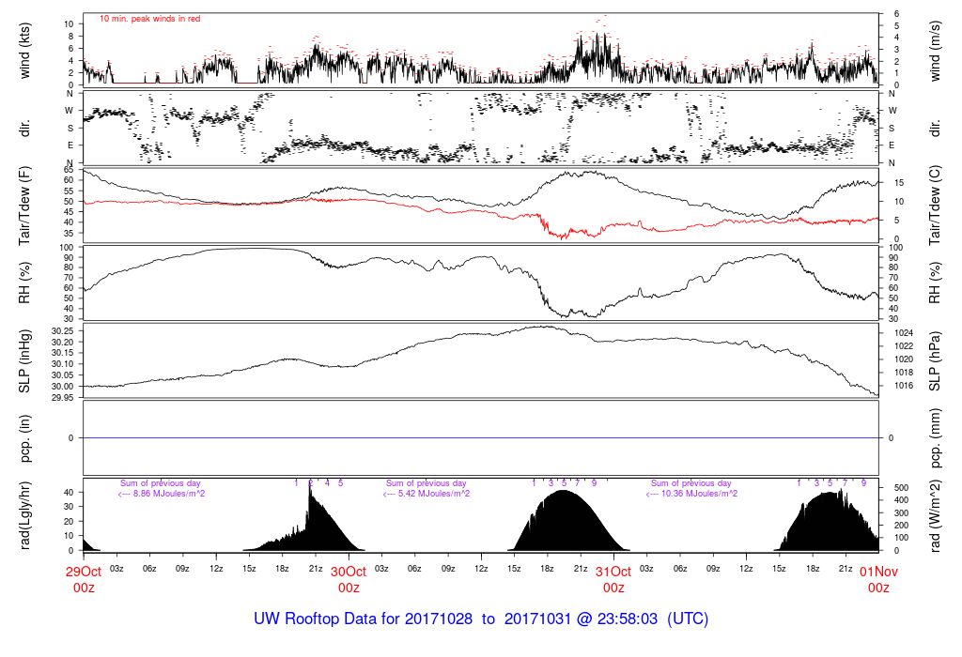Image resolution: width=962 pixels, height=657 pixels.
Task: Click the '1020' hPa tick value
Action: point(904,359)
